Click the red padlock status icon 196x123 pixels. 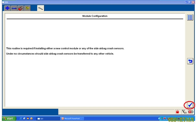click(x=177, y=112)
